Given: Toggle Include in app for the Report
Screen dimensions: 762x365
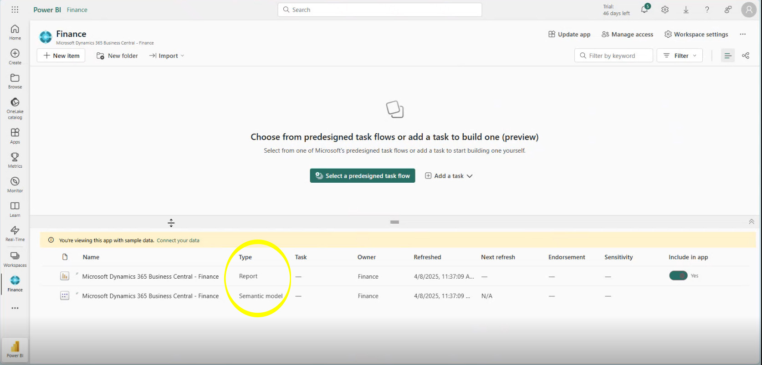Looking at the screenshot, I should click(678, 275).
